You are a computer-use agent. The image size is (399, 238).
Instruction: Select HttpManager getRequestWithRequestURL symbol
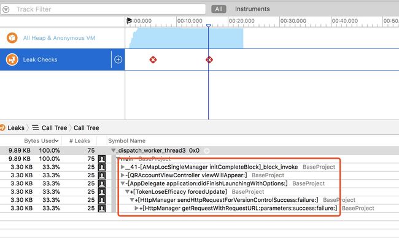point(238,208)
